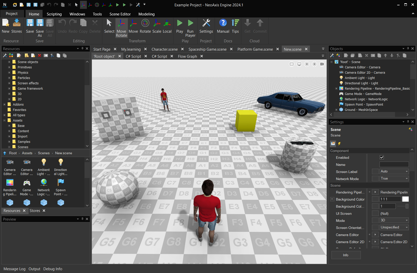Expand the Physics folder in Resources
The image size is (417, 273).
point(9,73)
